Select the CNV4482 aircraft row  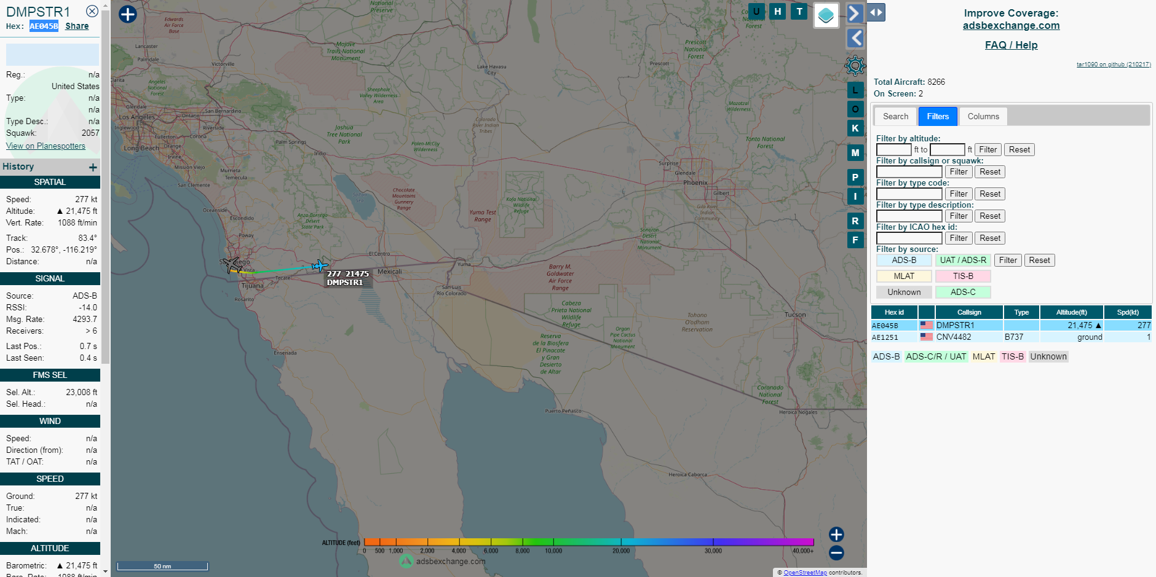tap(1012, 337)
